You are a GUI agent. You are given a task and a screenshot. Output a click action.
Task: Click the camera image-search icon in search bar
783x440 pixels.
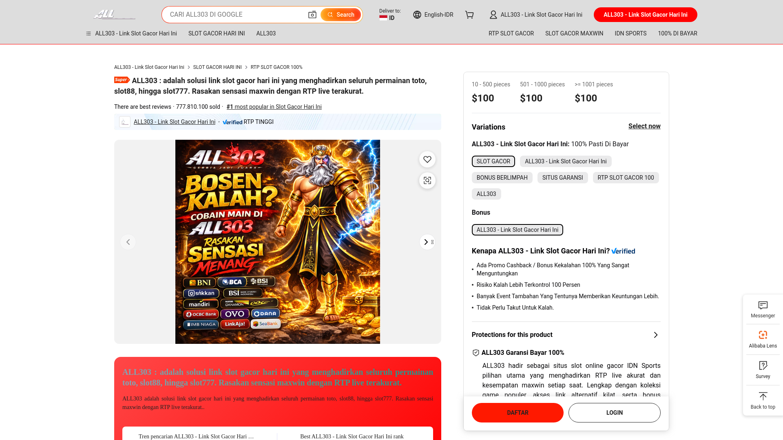(x=312, y=15)
